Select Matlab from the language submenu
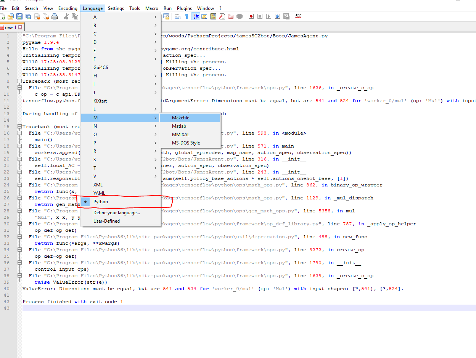The width and height of the screenshot is (476, 358). click(180, 126)
